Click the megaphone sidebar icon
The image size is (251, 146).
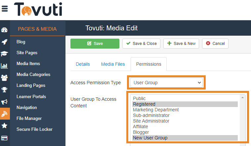(x=4, y=102)
